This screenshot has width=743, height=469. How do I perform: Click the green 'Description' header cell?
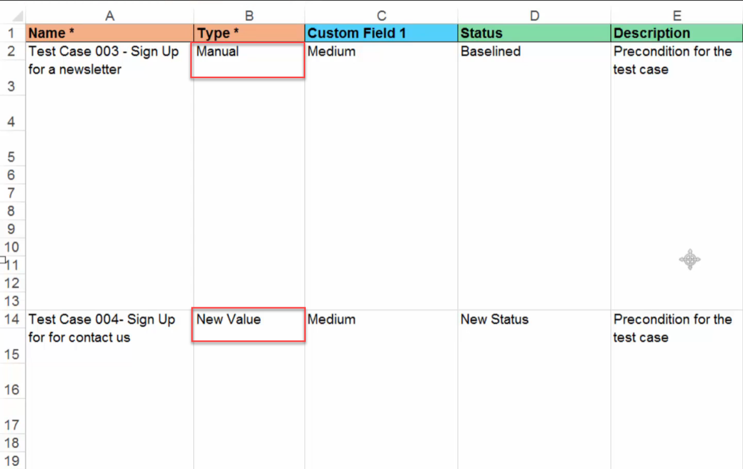[x=676, y=32]
